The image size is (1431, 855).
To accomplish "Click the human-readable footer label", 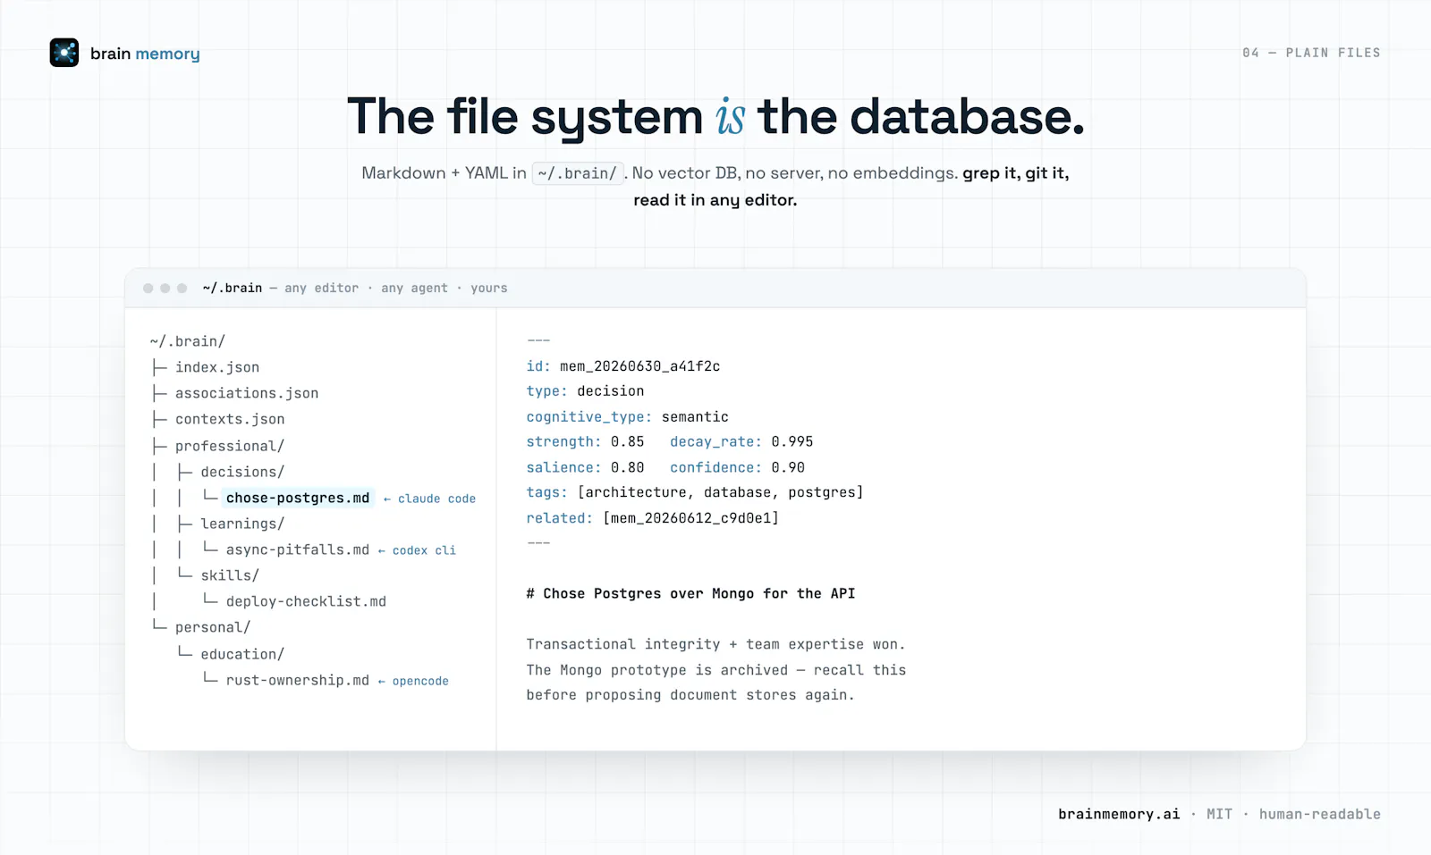I will click(1320, 814).
